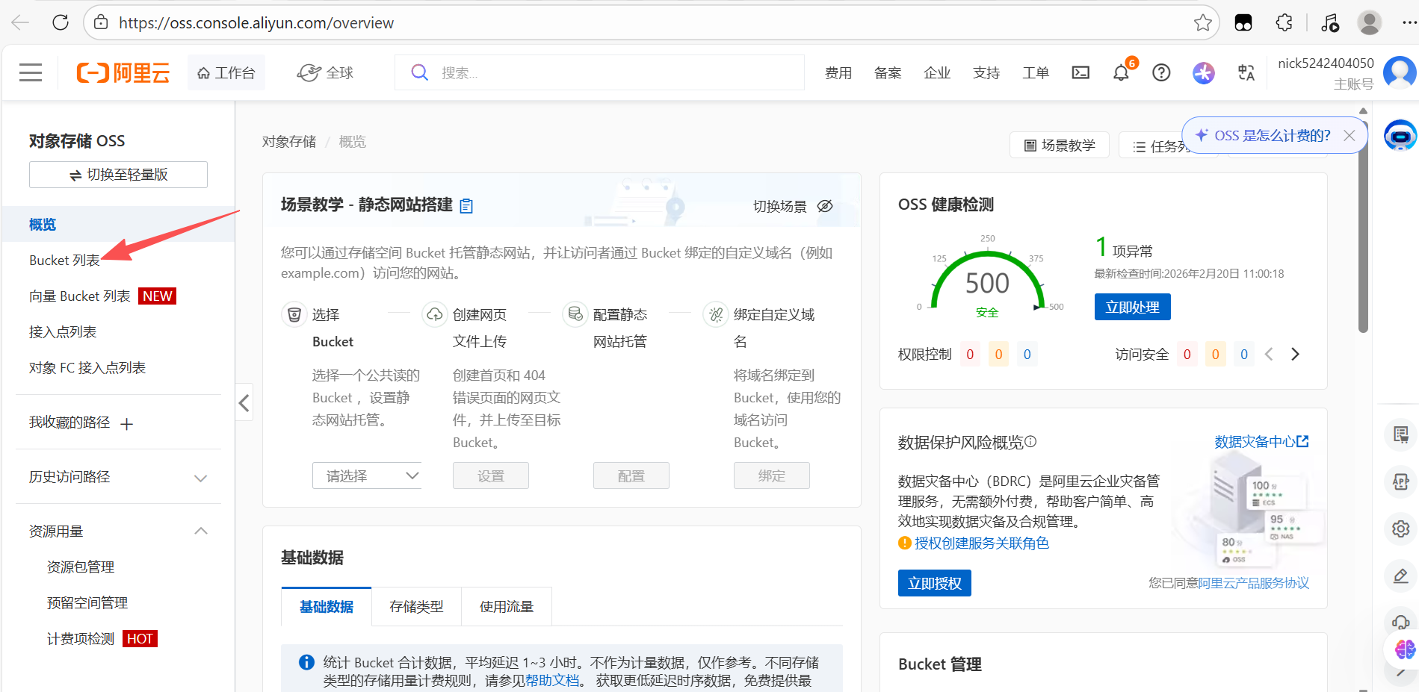This screenshot has height=692, width=1419.
Task: Open the 帮助文档 link
Action: pos(552,680)
